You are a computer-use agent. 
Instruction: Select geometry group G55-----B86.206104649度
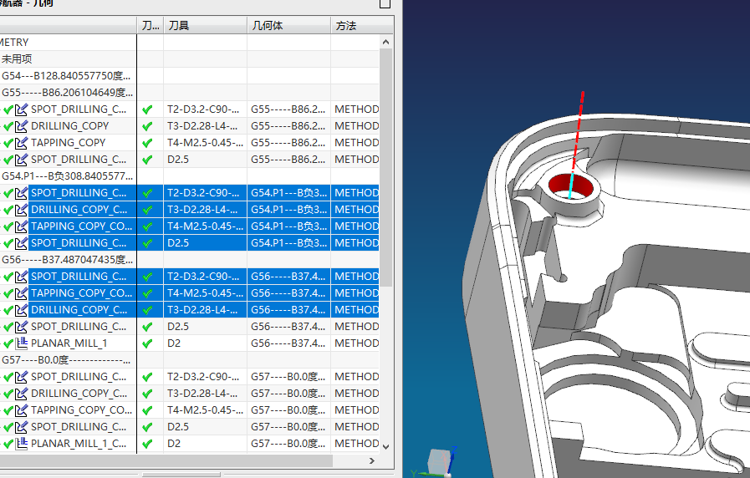coord(68,93)
